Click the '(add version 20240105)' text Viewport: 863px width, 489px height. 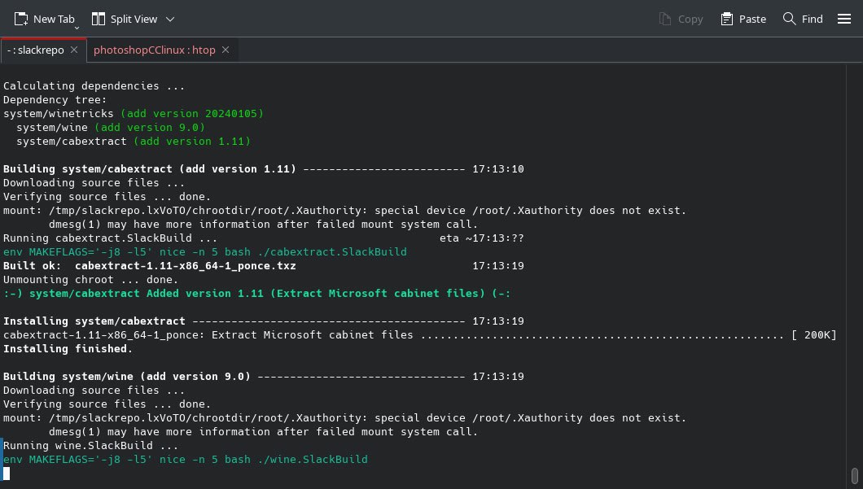pos(192,113)
